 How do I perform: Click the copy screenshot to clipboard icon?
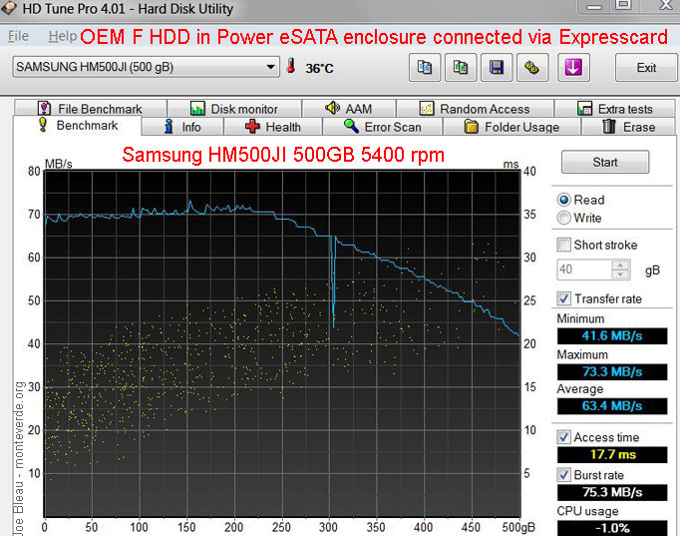[461, 67]
